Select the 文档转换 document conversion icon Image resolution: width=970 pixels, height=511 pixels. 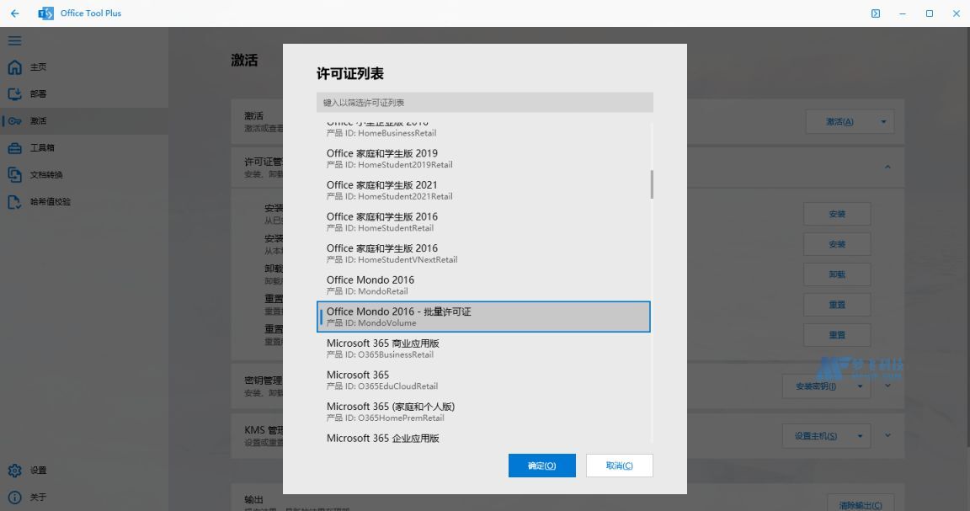(x=15, y=174)
